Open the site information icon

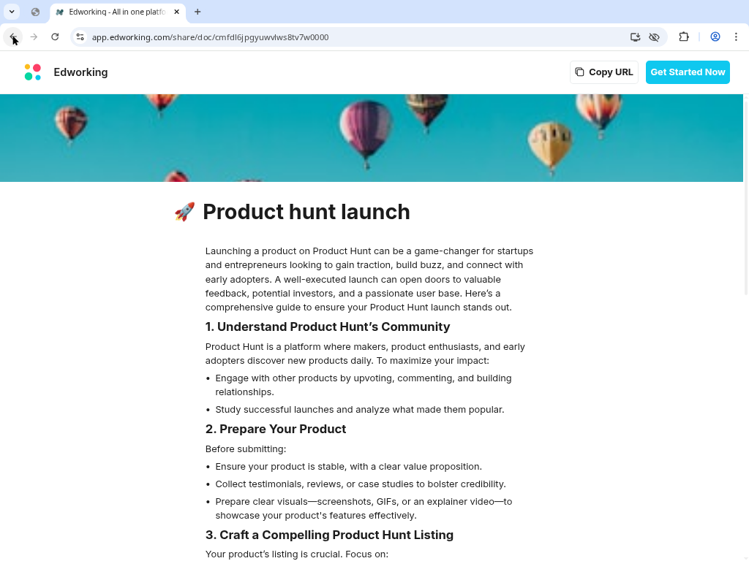80,37
